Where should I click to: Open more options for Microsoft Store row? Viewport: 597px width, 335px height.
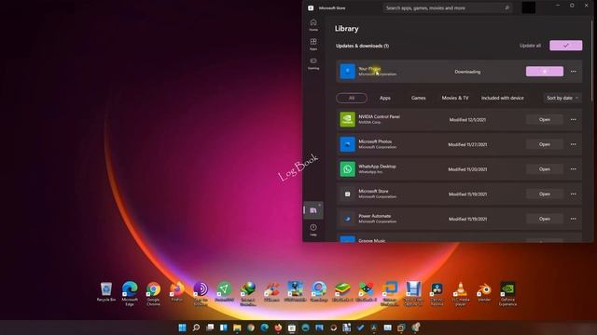click(574, 194)
